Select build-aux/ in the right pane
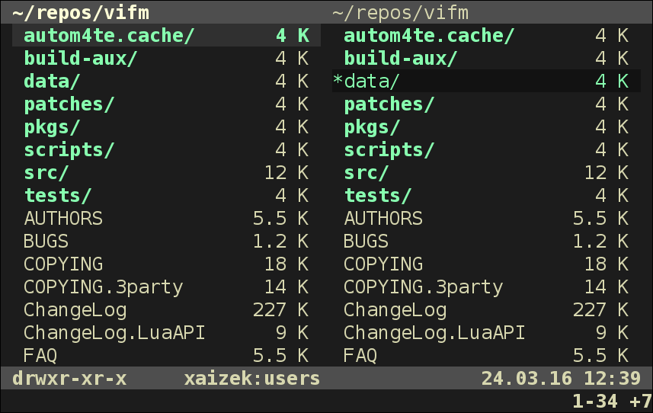 click(486, 58)
